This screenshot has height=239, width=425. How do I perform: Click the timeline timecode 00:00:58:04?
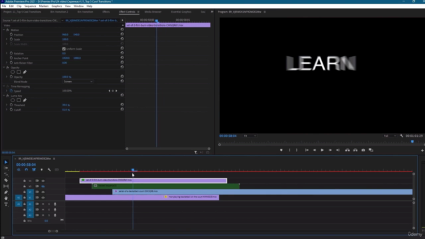tap(26, 165)
